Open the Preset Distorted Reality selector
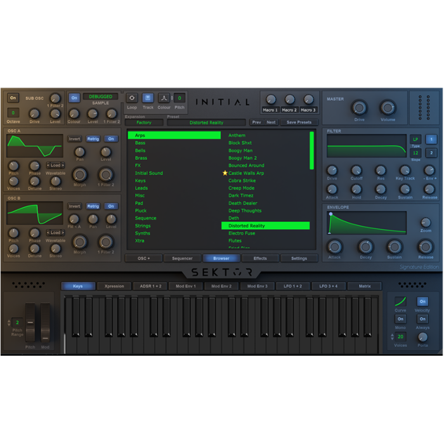Viewport: 444px width, 444px height. pyautogui.click(x=206, y=122)
